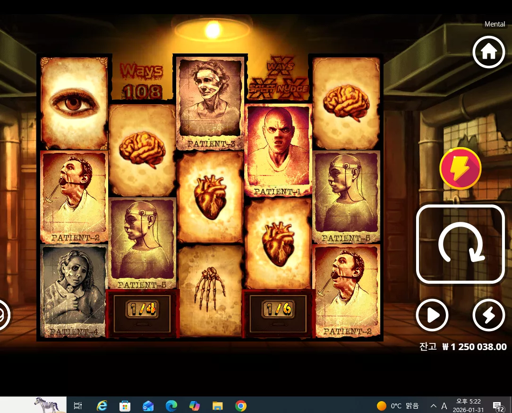The height and width of the screenshot is (413, 512).
Task: Click the Mental game title label
Action: tap(495, 24)
